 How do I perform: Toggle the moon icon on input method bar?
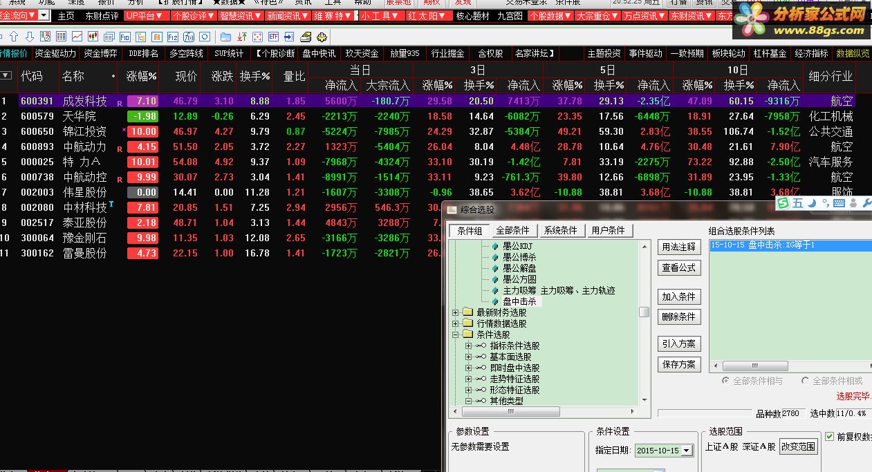click(x=811, y=203)
